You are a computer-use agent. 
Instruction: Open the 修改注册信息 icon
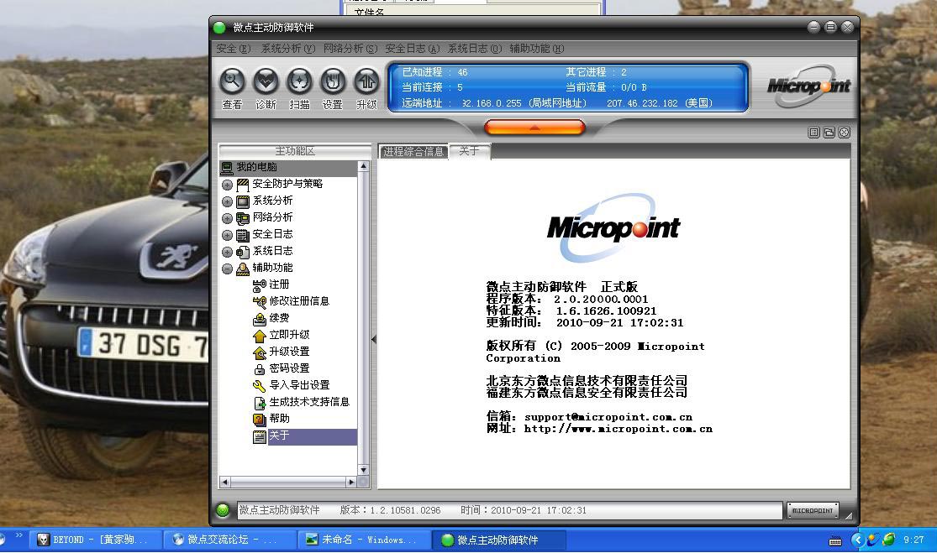[260, 302]
